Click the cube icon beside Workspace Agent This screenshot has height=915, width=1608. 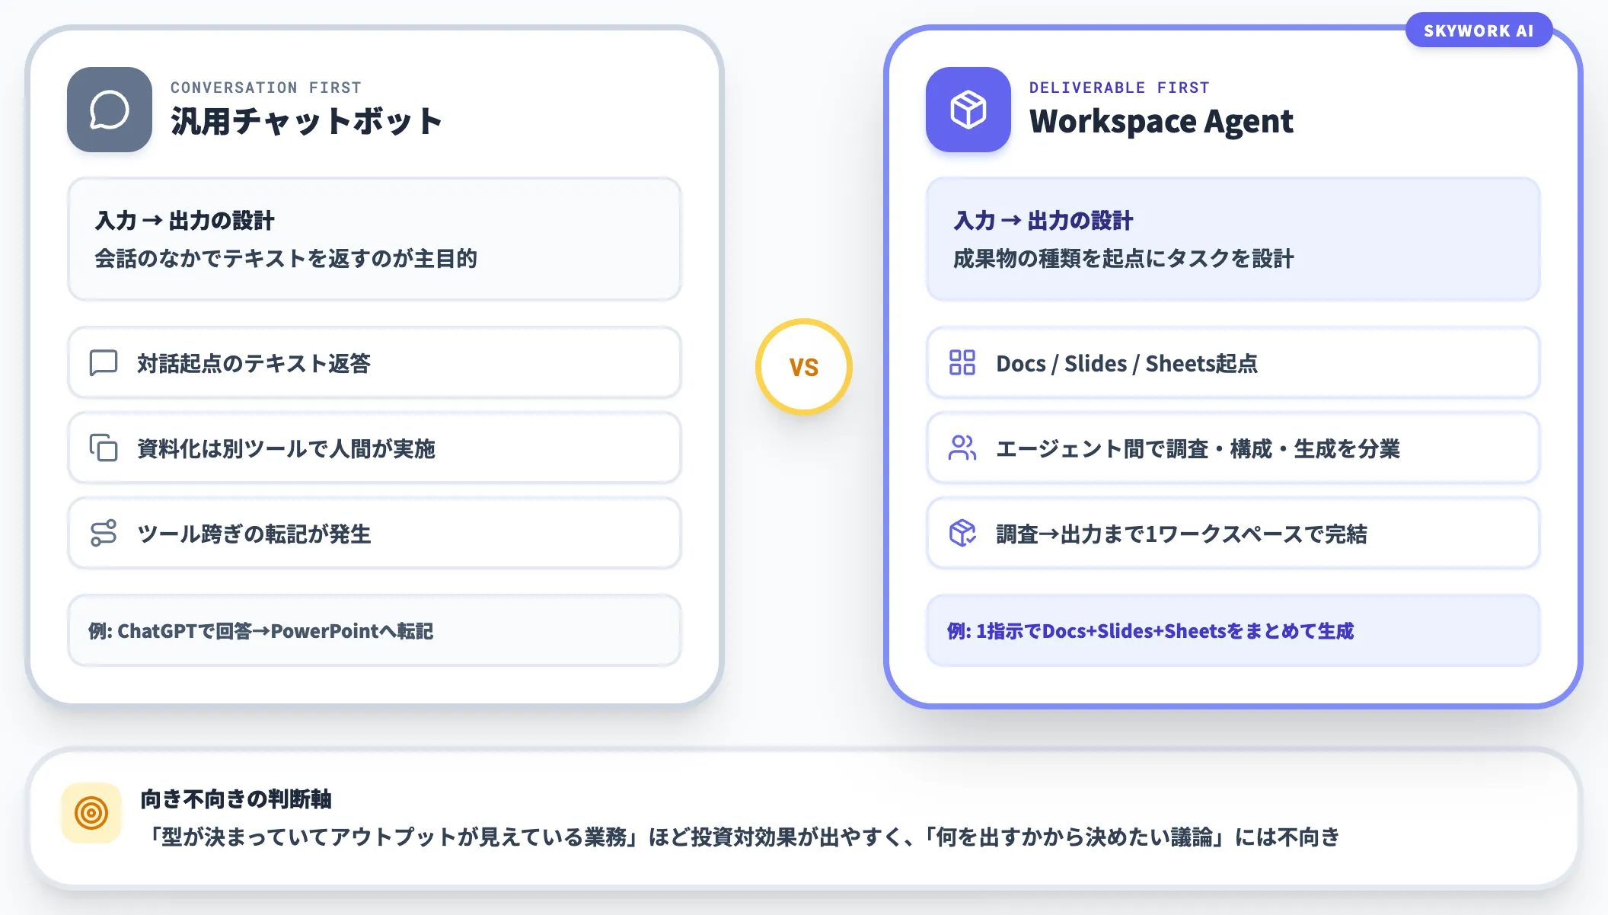point(968,110)
